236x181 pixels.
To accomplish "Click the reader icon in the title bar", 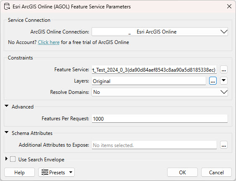I will [7, 7].
